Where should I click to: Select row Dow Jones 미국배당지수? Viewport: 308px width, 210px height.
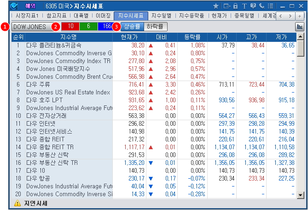click(x=154, y=69)
